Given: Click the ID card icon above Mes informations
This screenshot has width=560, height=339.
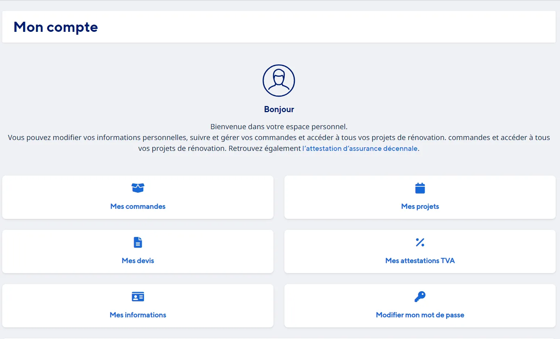Looking at the screenshot, I should point(138,296).
